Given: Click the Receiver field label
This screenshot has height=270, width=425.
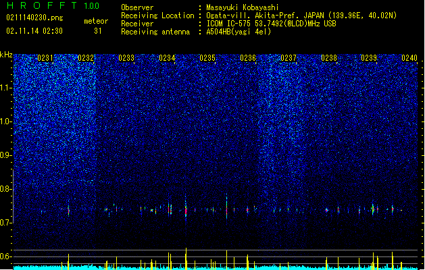Looking at the screenshot, I should click(x=137, y=24).
